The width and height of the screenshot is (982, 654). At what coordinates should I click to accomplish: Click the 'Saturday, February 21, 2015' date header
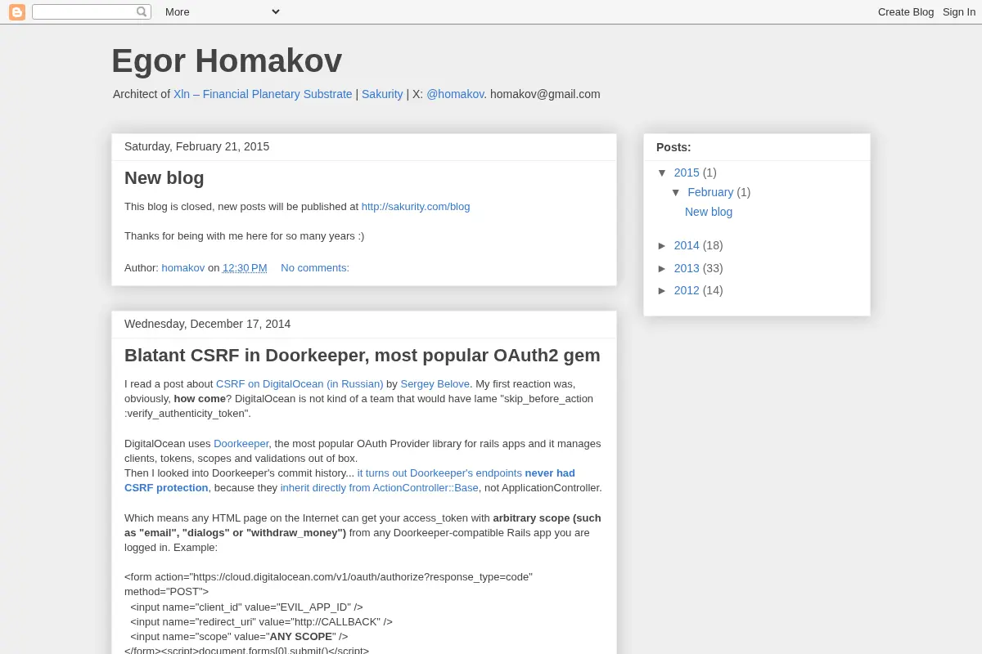(x=196, y=146)
